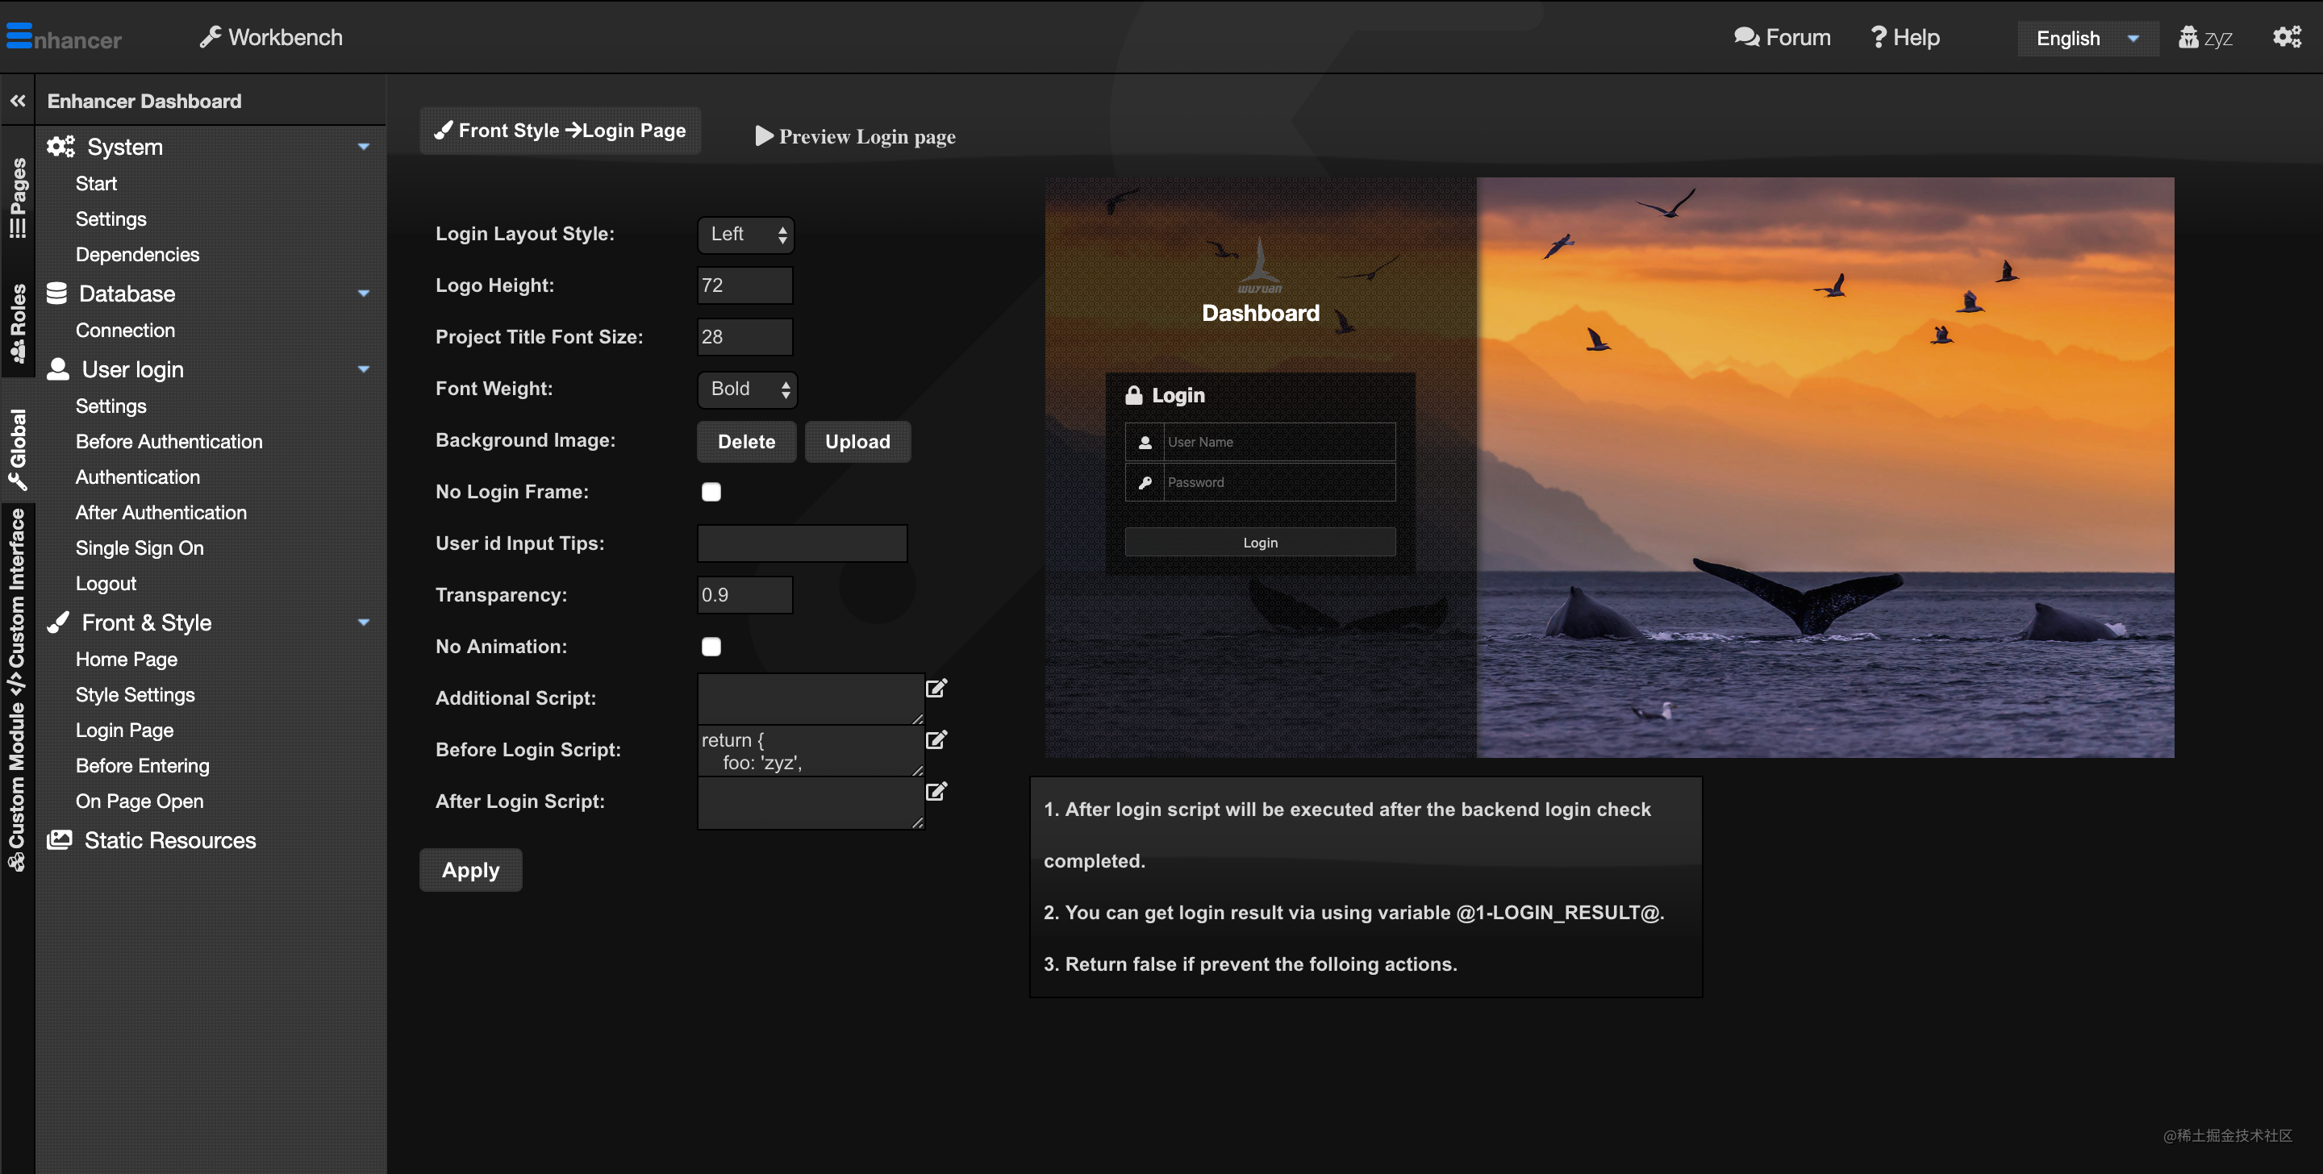
Task: Click the preview Login button
Action: click(1260, 543)
